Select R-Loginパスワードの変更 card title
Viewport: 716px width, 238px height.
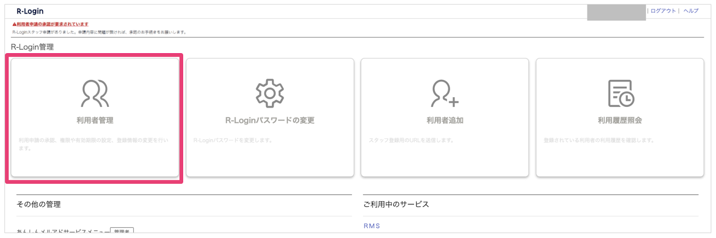(x=270, y=120)
